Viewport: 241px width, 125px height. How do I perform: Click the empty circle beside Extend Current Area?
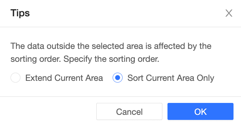(16, 77)
